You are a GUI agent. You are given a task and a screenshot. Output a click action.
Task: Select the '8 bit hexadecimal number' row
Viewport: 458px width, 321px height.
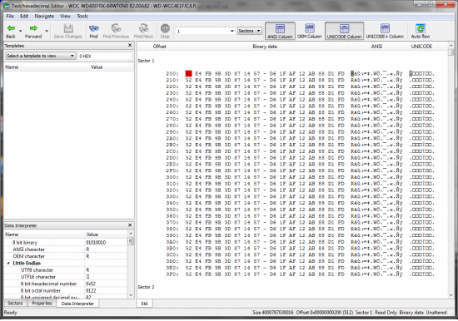click(66, 284)
